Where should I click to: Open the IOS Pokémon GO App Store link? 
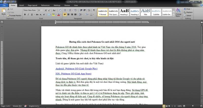pos(73,74)
